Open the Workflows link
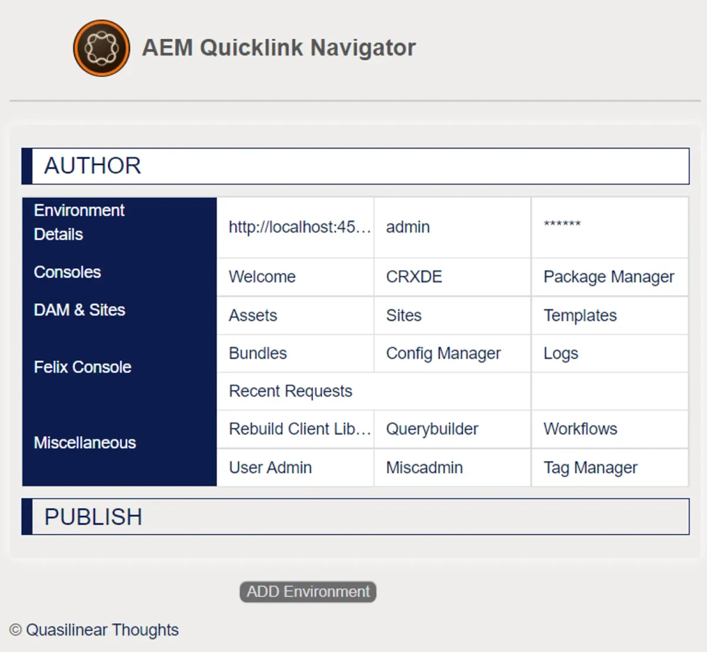 click(x=580, y=429)
